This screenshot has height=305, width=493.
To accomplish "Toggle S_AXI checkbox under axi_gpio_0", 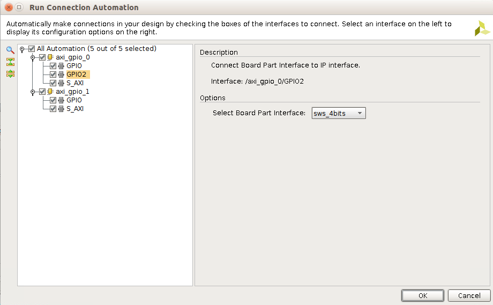I will click(53, 83).
